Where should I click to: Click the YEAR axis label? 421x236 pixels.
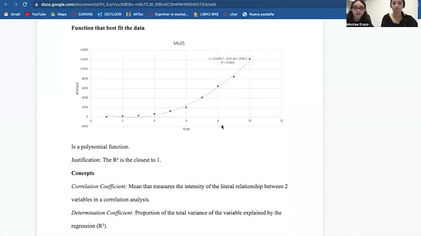point(186,129)
